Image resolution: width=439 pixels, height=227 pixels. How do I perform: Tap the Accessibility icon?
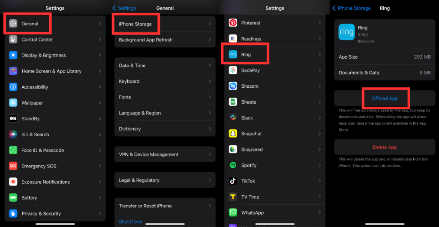(13, 87)
